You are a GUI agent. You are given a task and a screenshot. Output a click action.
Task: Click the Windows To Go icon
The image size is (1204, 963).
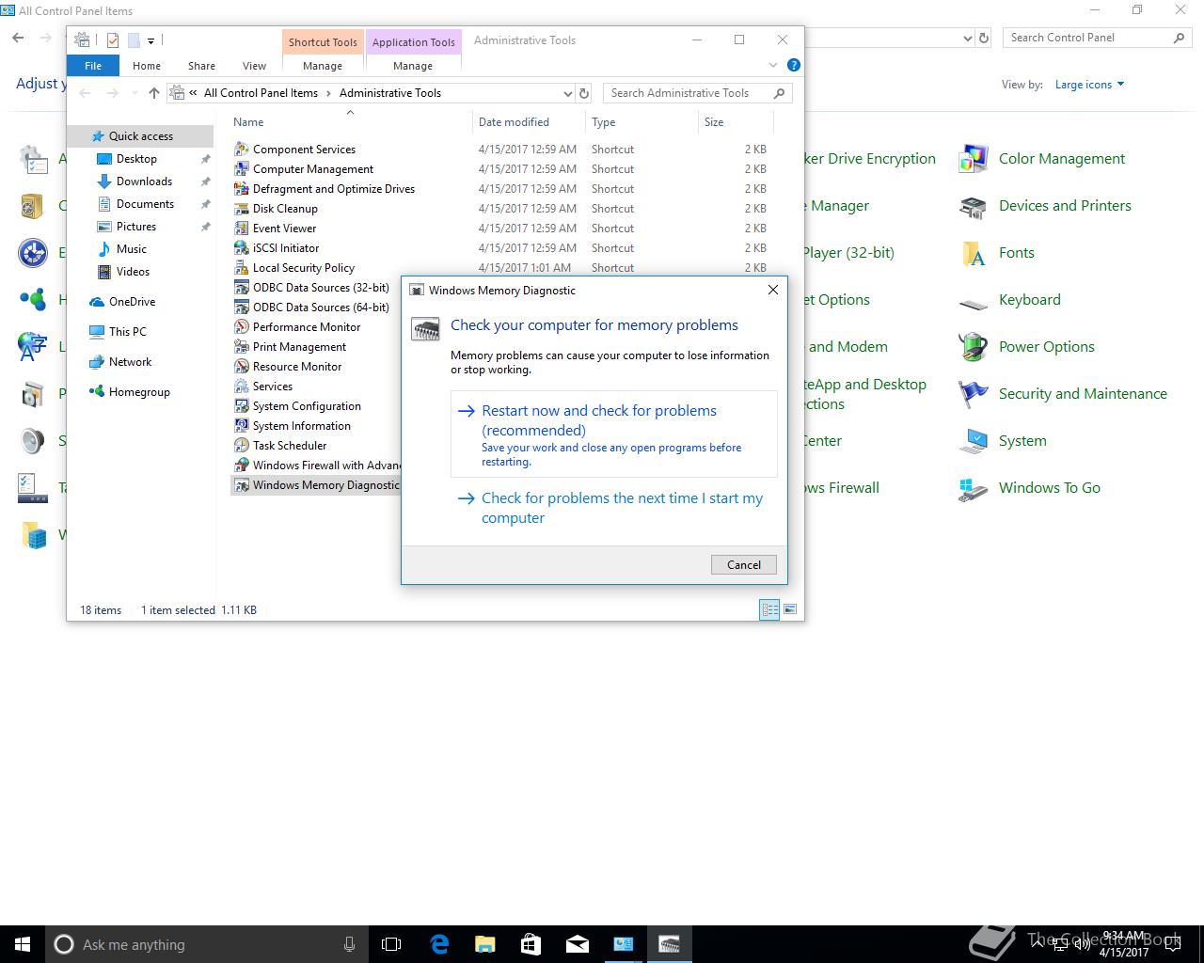(973, 488)
